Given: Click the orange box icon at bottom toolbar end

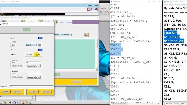Looking at the screenshot, I should coord(27,102).
